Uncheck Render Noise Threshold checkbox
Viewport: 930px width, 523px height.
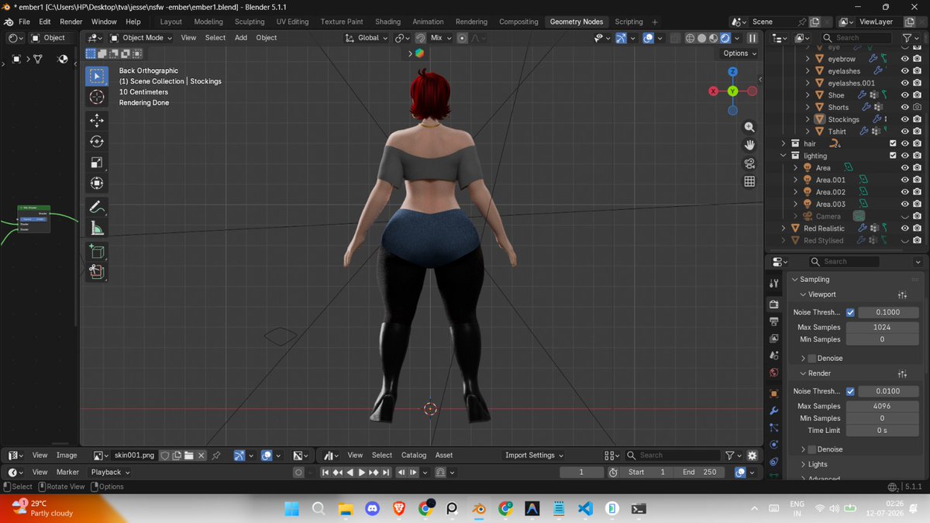pos(851,391)
